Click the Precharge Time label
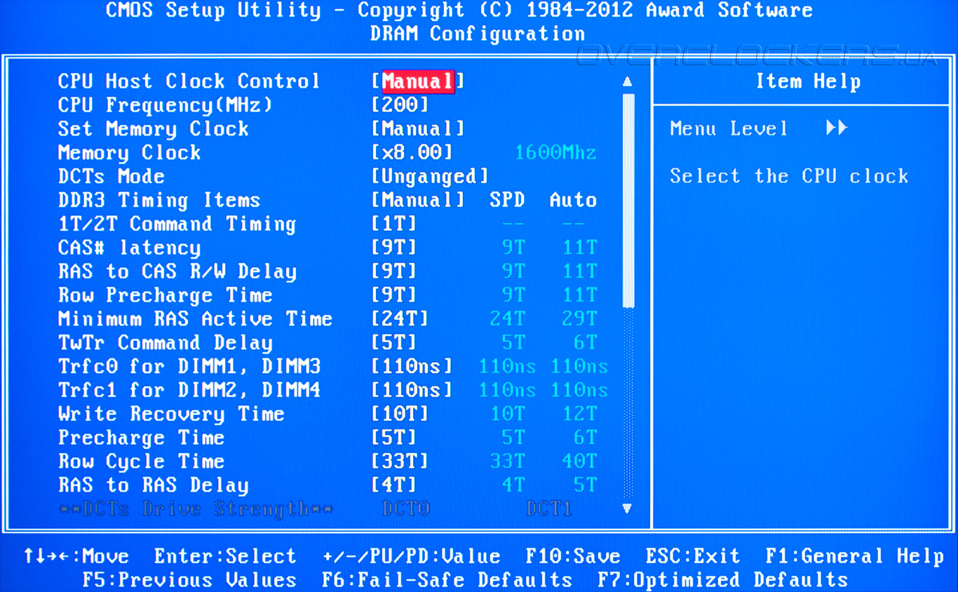Image resolution: width=958 pixels, height=592 pixels. tap(141, 439)
